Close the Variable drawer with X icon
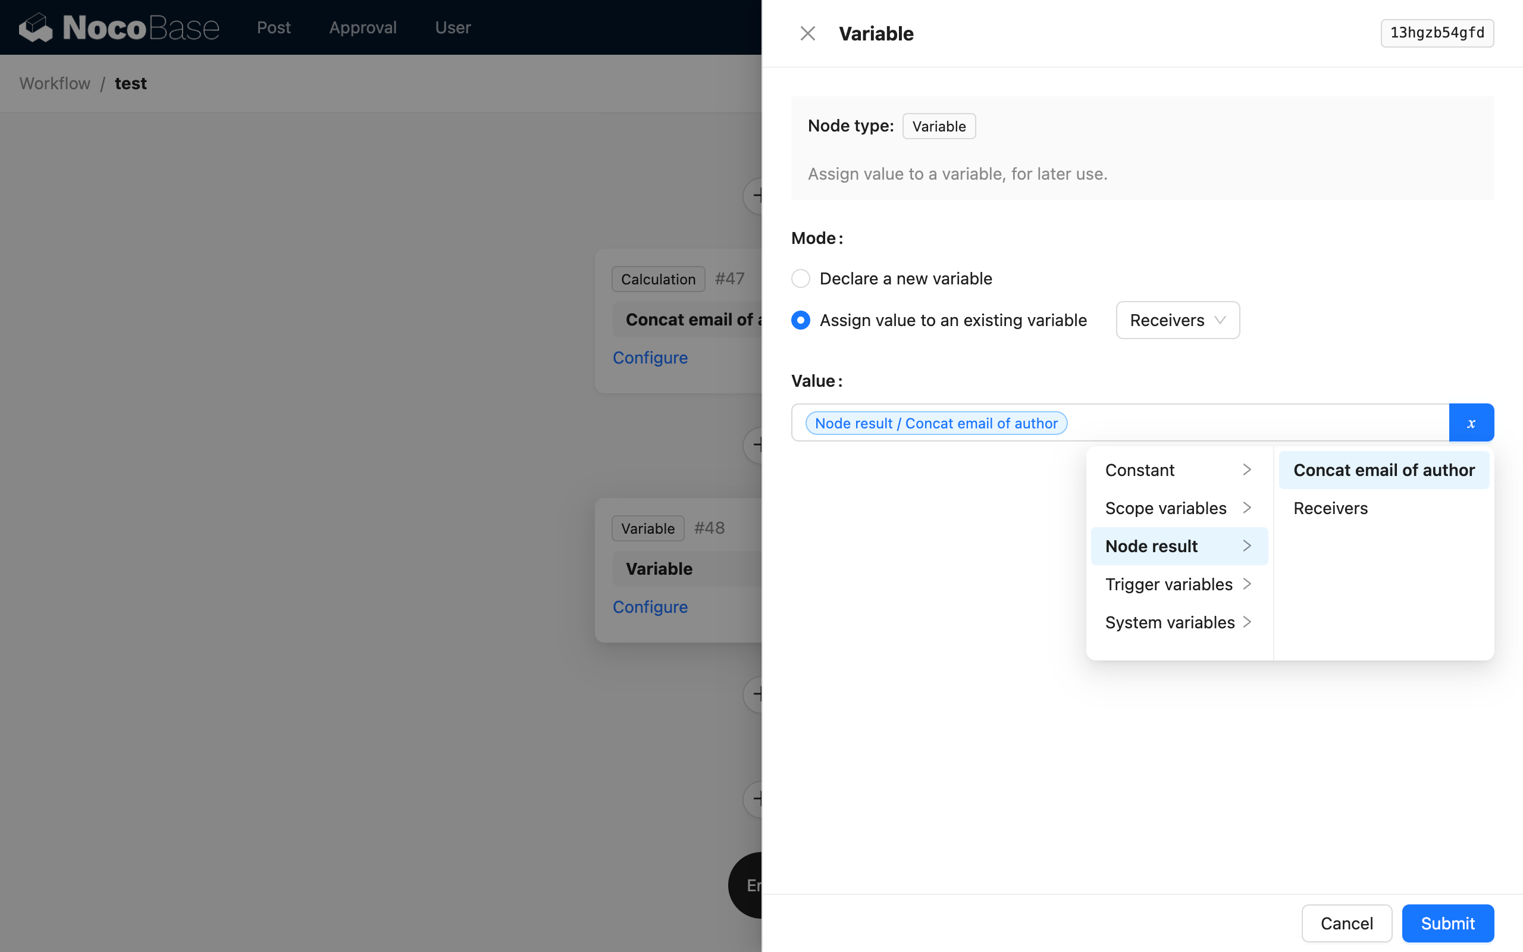This screenshot has height=952, width=1523. pyautogui.click(x=807, y=33)
